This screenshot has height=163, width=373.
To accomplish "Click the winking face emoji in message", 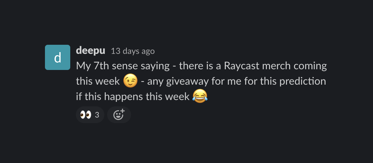I will pos(130,81).
